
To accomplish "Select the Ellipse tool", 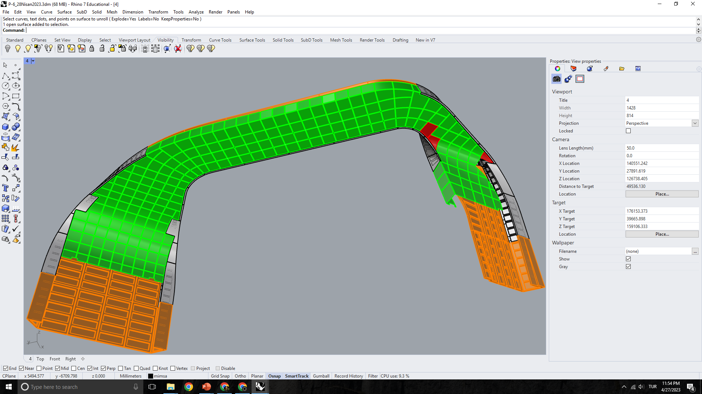I will (x=16, y=86).
